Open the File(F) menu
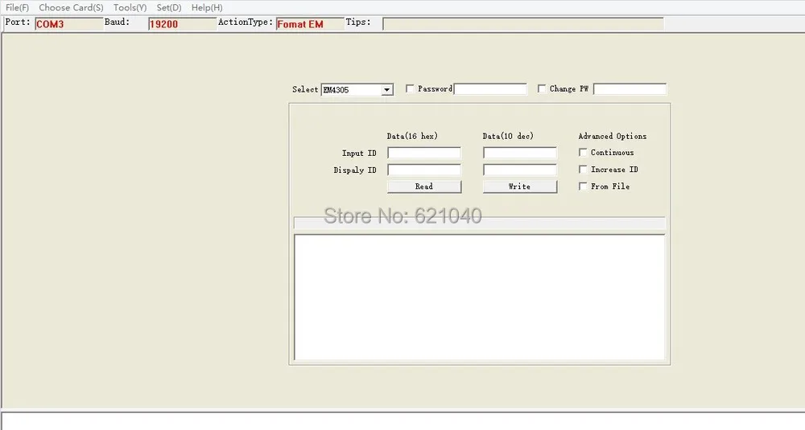 pos(17,8)
